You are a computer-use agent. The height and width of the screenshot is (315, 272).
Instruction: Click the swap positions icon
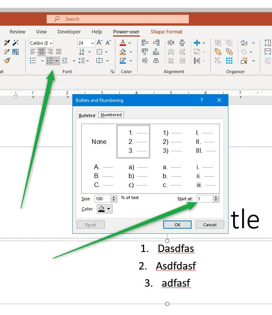pyautogui.click(x=229, y=52)
